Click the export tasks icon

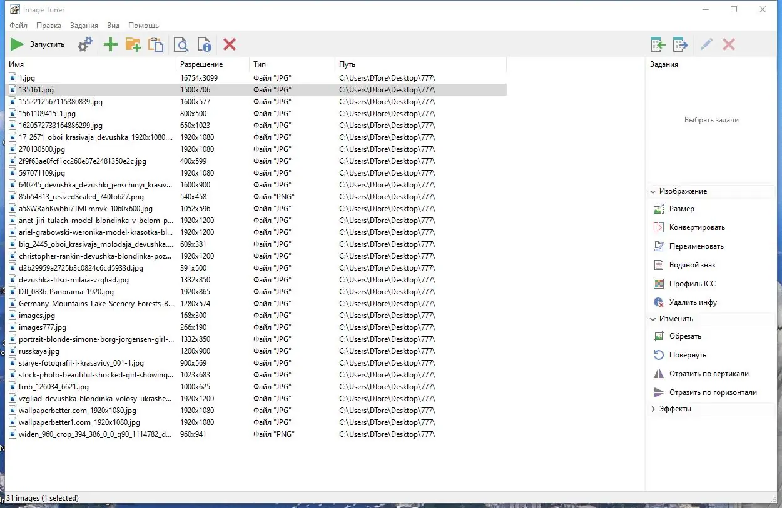[680, 44]
